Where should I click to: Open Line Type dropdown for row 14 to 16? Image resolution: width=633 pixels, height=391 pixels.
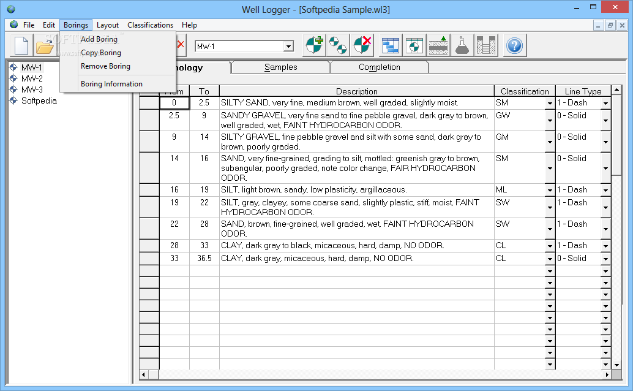pos(605,168)
